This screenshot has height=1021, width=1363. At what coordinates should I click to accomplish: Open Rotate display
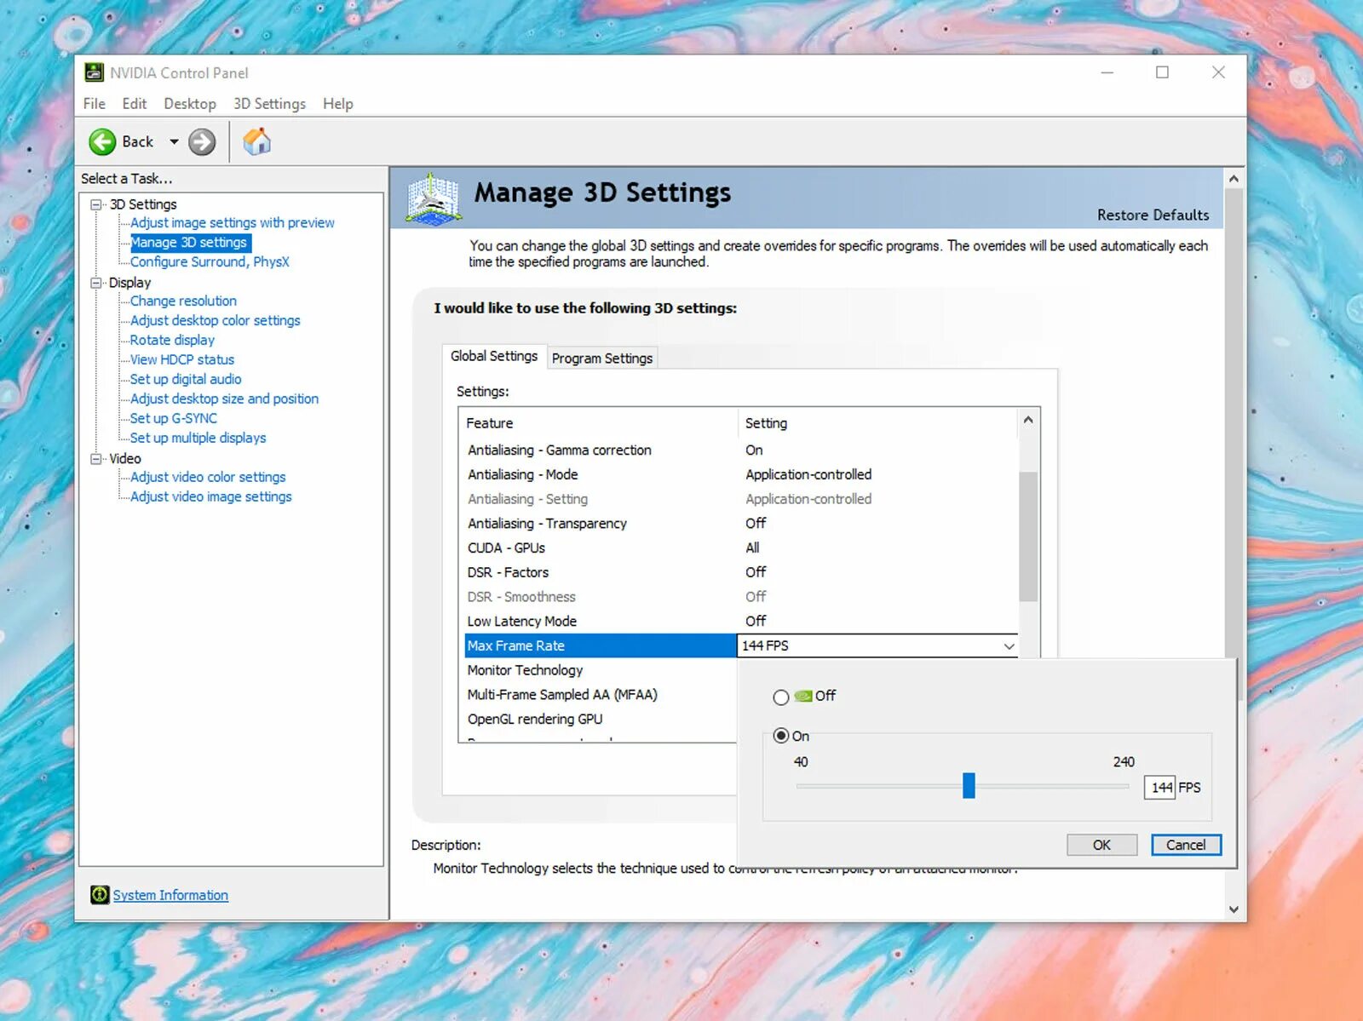(172, 340)
